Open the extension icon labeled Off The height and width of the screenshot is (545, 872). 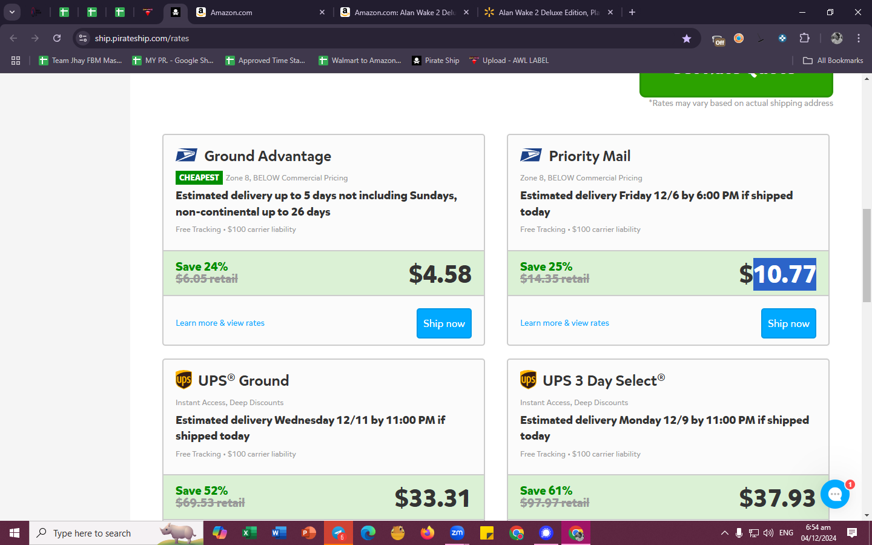pyautogui.click(x=718, y=39)
